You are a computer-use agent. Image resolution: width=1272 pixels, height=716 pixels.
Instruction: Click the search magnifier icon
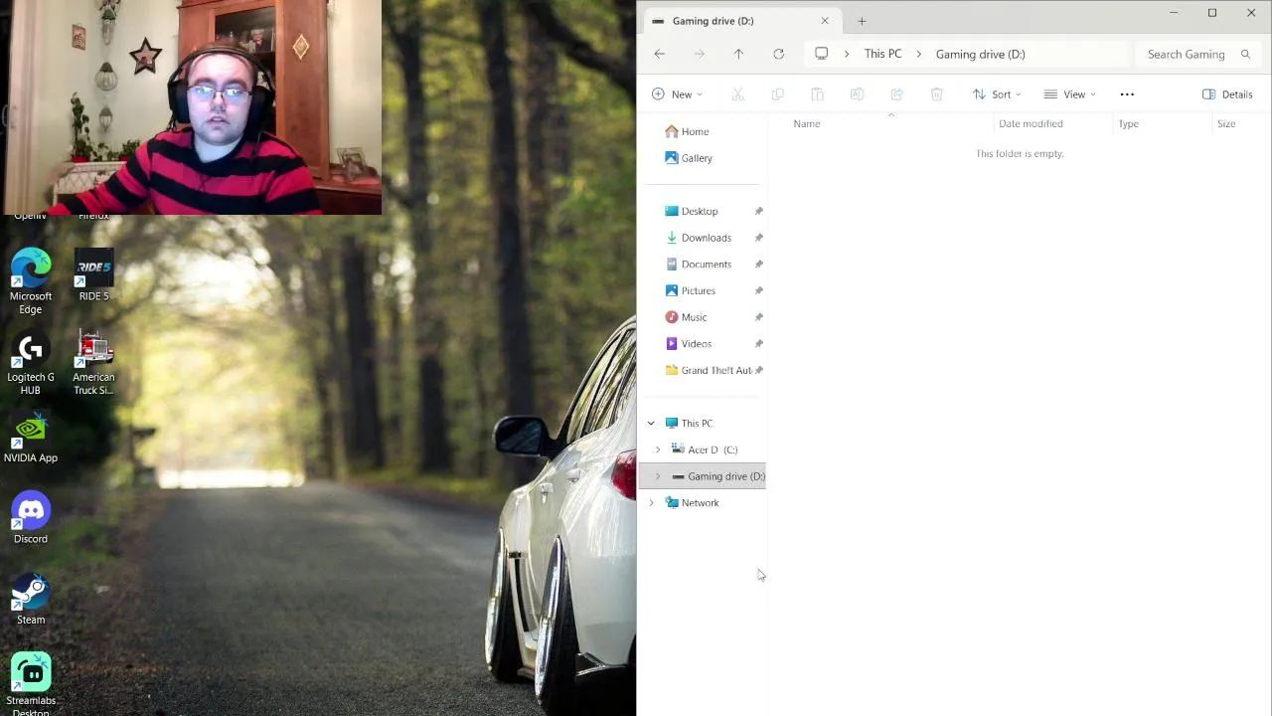1245,54
